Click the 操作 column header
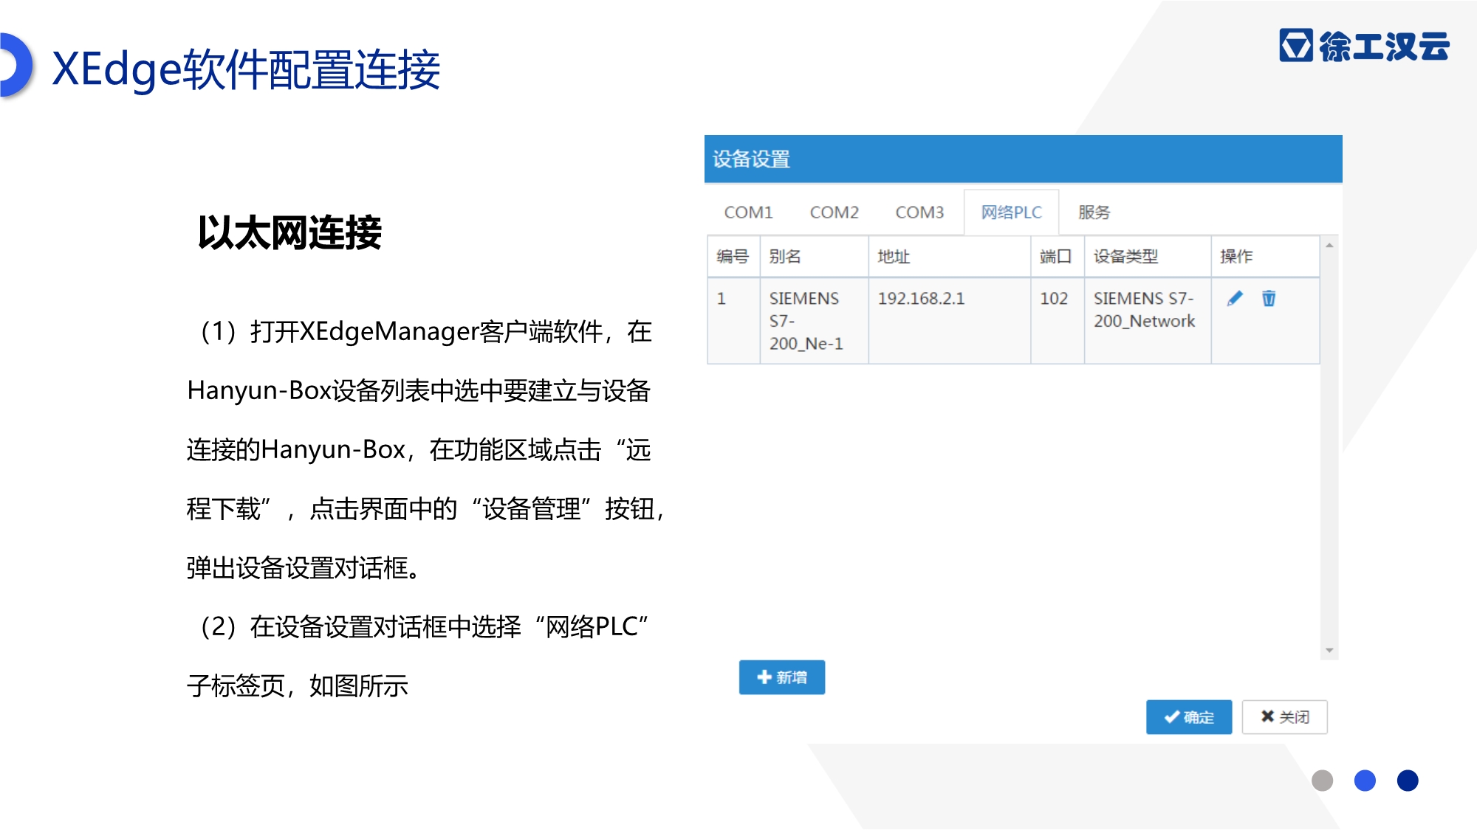The image size is (1477, 830). click(1265, 257)
